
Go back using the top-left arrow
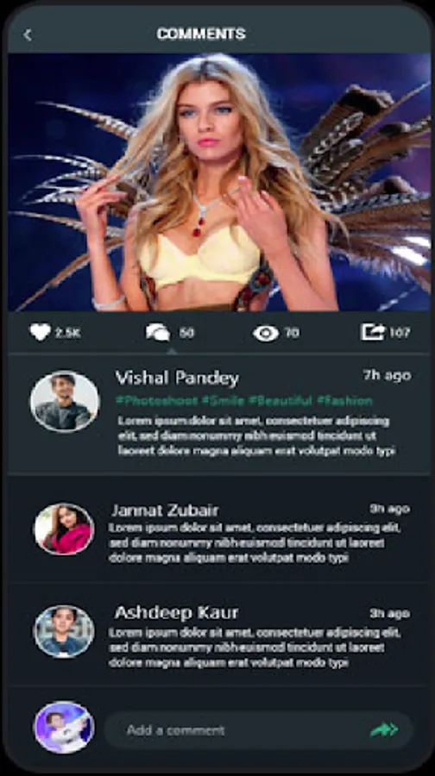point(28,34)
